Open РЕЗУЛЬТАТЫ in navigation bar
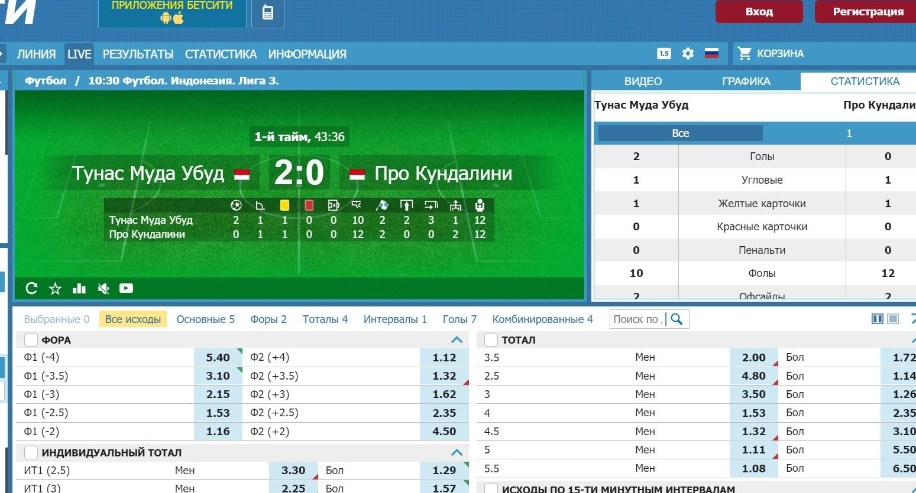This screenshot has width=916, height=493. [138, 54]
